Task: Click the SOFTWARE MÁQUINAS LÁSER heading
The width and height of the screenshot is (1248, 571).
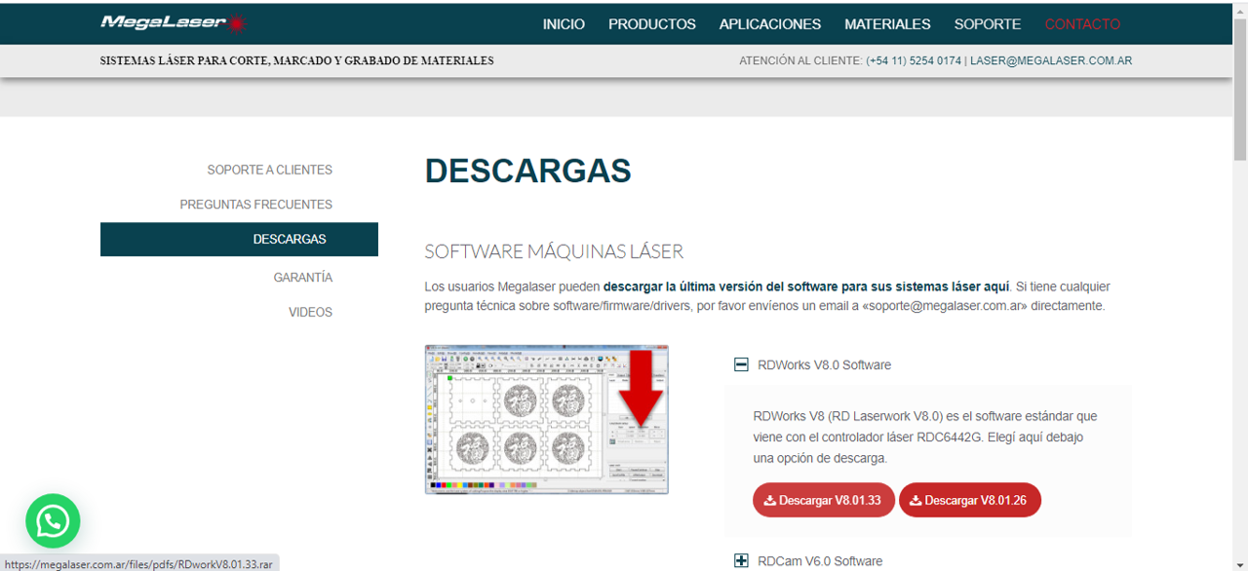Action: [554, 251]
